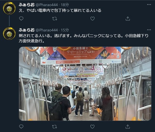Reply to the tweet with the train photo
This screenshot has height=132, width=155.
21,127
